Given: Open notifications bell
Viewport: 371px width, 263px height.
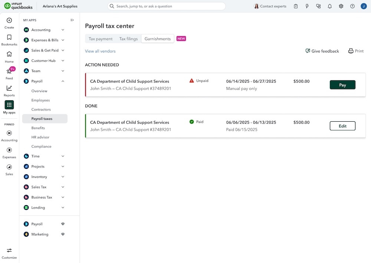Looking at the screenshot, I should [x=329, y=6].
